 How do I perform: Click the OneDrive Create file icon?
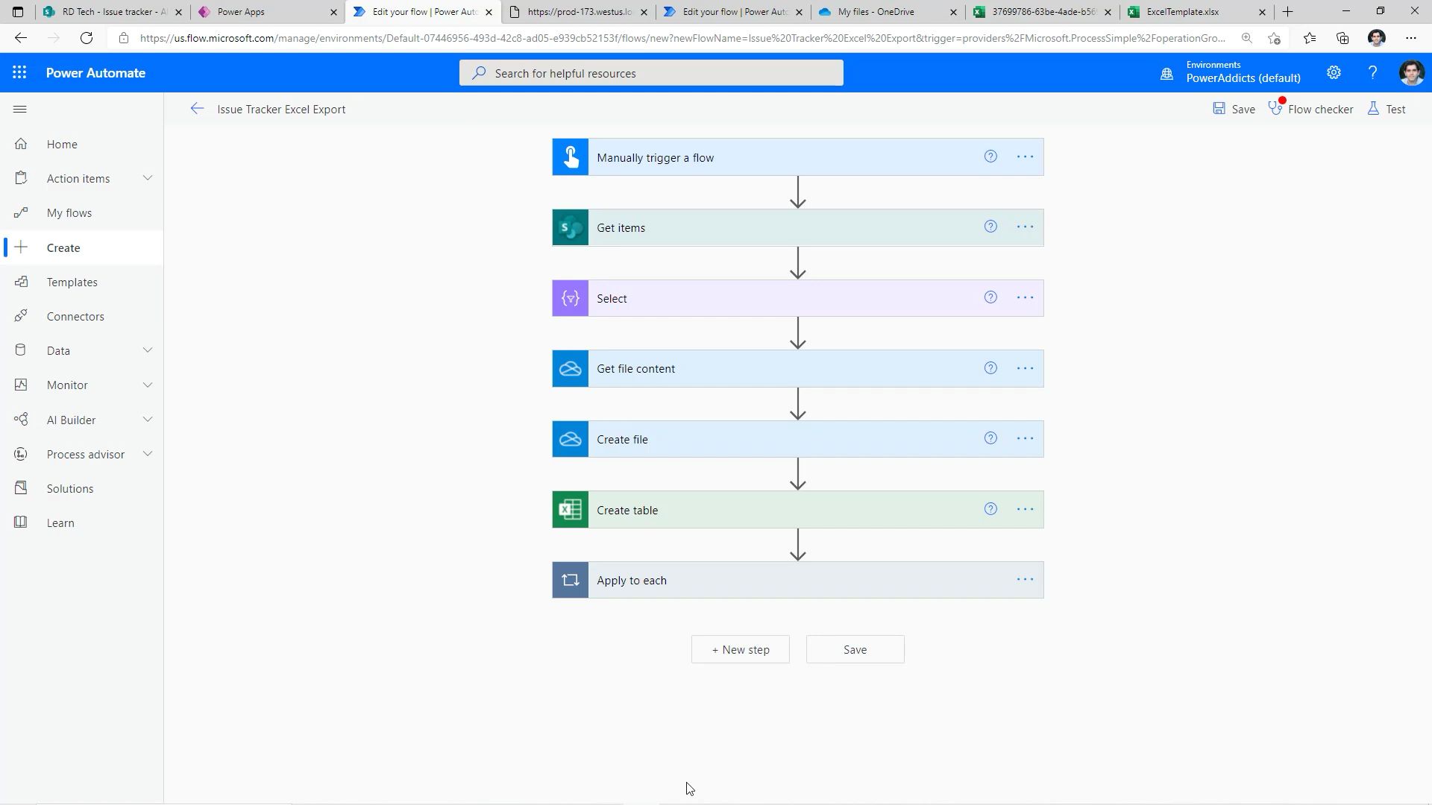point(571,439)
